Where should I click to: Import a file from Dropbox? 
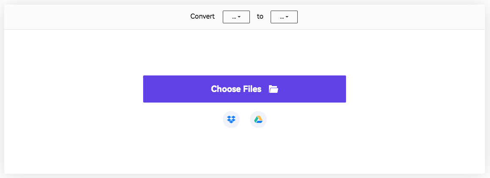click(231, 120)
